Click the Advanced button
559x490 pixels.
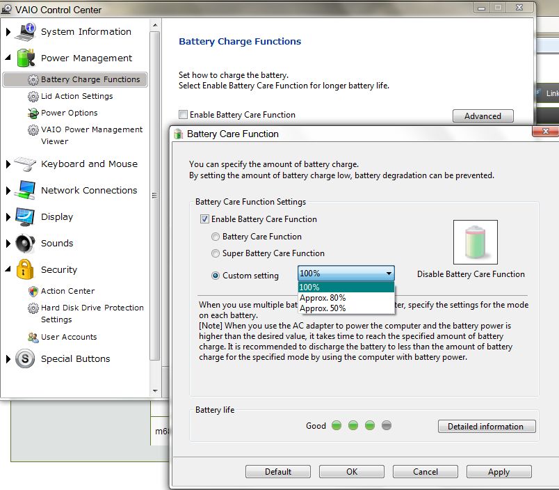click(483, 116)
